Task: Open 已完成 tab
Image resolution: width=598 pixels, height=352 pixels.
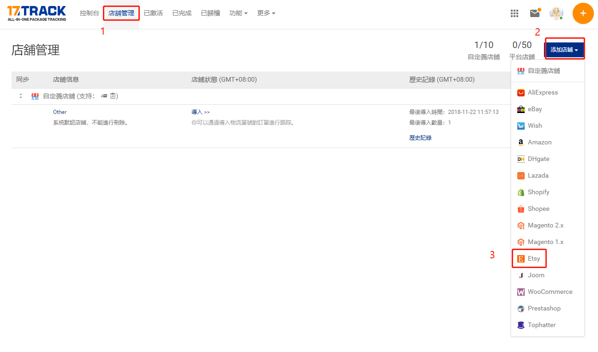Action: (x=182, y=13)
